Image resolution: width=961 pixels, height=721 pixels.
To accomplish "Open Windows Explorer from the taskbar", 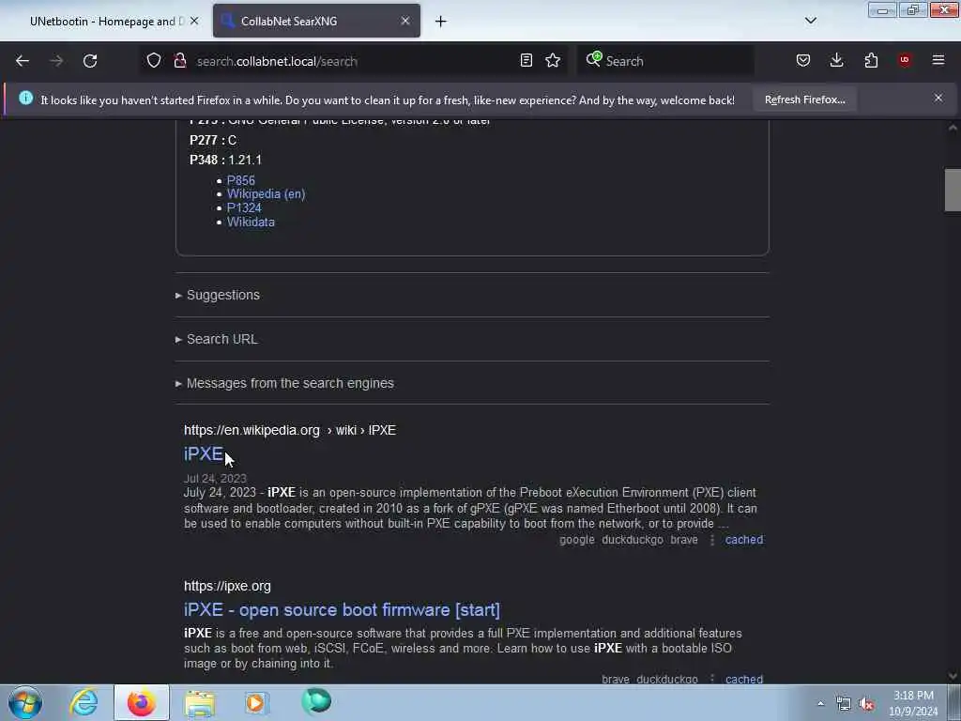I will [x=200, y=702].
